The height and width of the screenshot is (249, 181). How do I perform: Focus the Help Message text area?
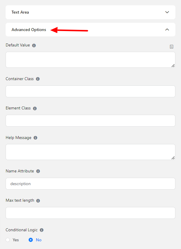[x=90, y=152]
